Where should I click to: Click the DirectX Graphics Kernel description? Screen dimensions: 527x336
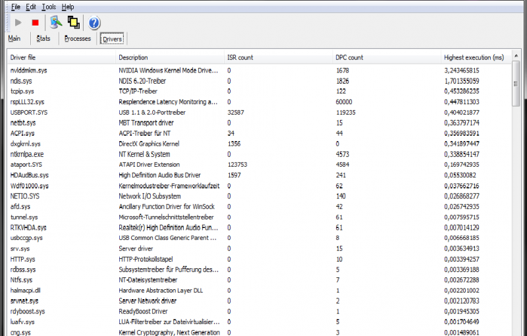(x=149, y=144)
